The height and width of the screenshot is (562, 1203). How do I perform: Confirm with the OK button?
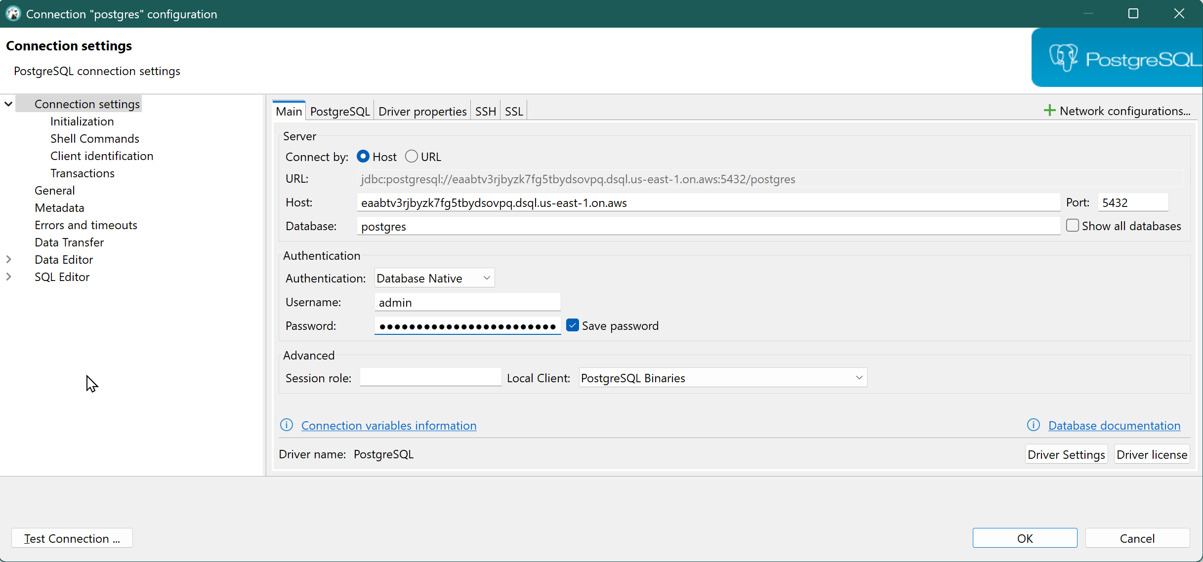[1025, 538]
